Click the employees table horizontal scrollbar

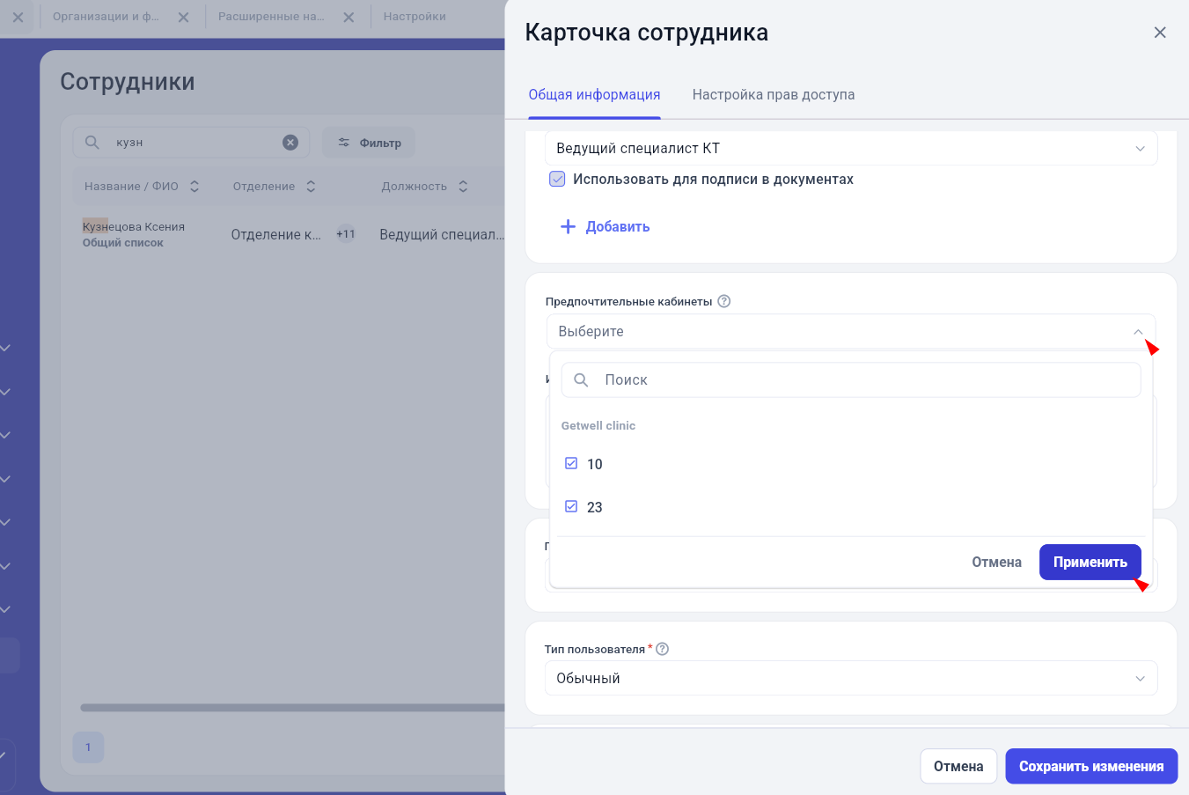tap(292, 708)
